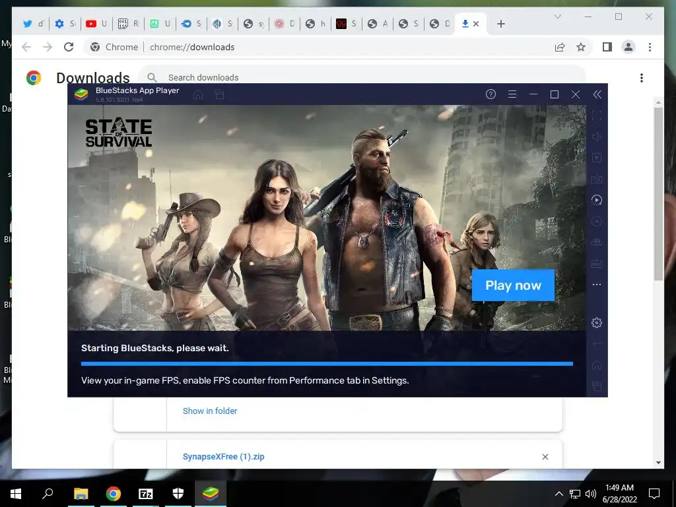Viewport: 676px width, 507px height.
Task: Switch to the green chart icon tab
Action: [x=160, y=24]
